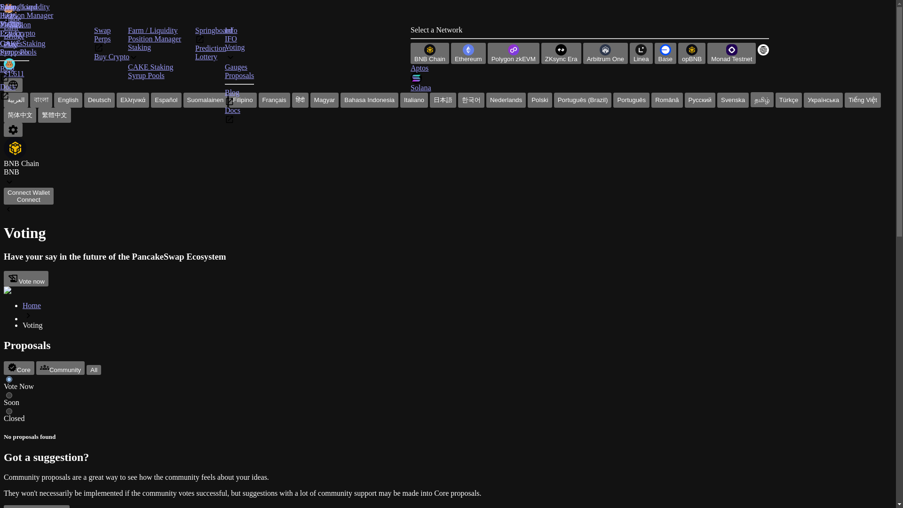903x508 pixels.
Task: Choose Polski language button
Action: [540, 100]
